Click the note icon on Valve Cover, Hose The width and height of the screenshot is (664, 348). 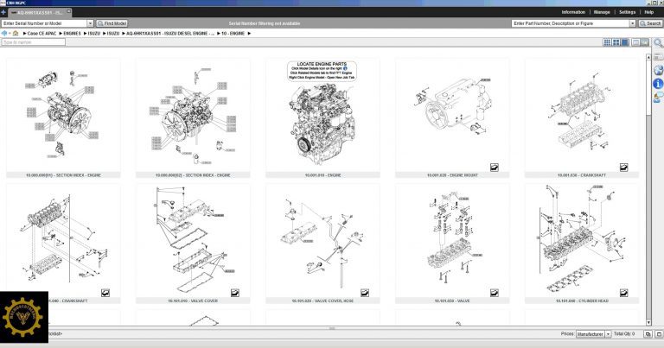coord(365,293)
